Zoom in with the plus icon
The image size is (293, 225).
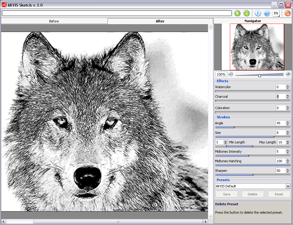point(288,74)
